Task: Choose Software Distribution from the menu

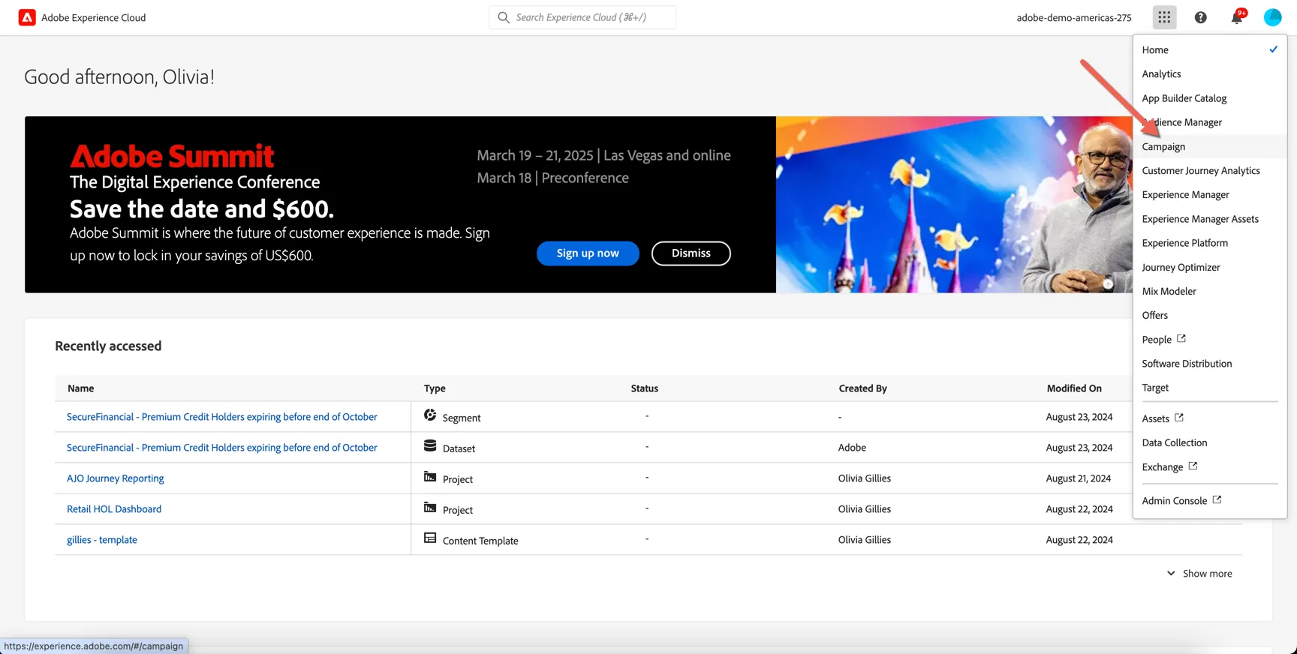Action: (x=1210, y=364)
